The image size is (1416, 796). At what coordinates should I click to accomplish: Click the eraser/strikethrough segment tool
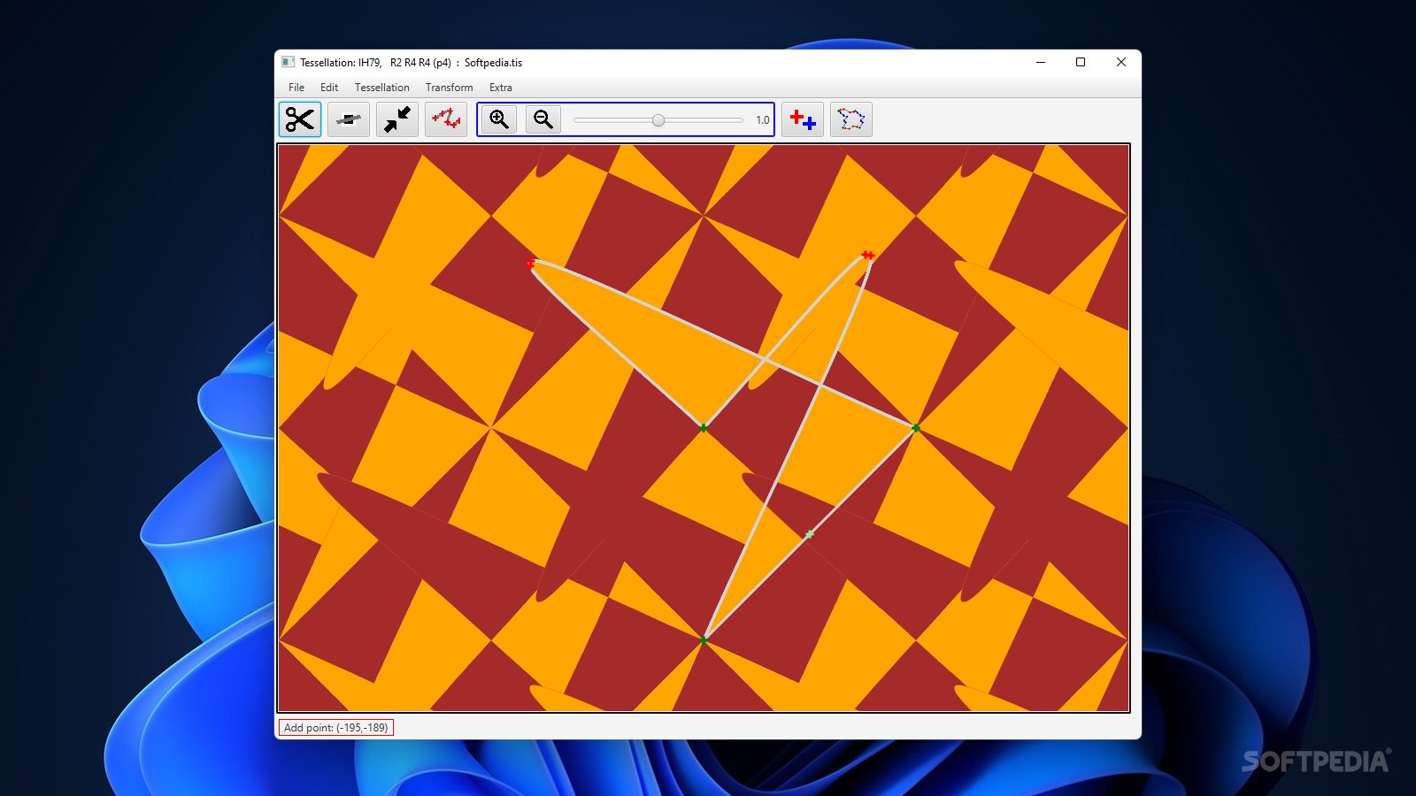[x=349, y=119]
